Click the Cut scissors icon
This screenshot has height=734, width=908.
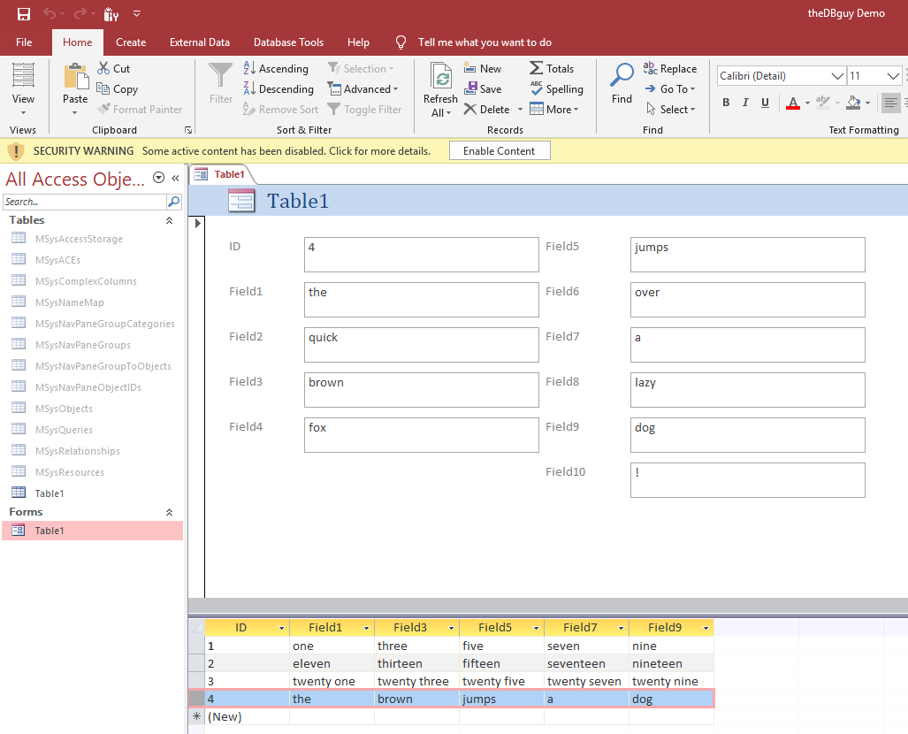[x=103, y=68]
